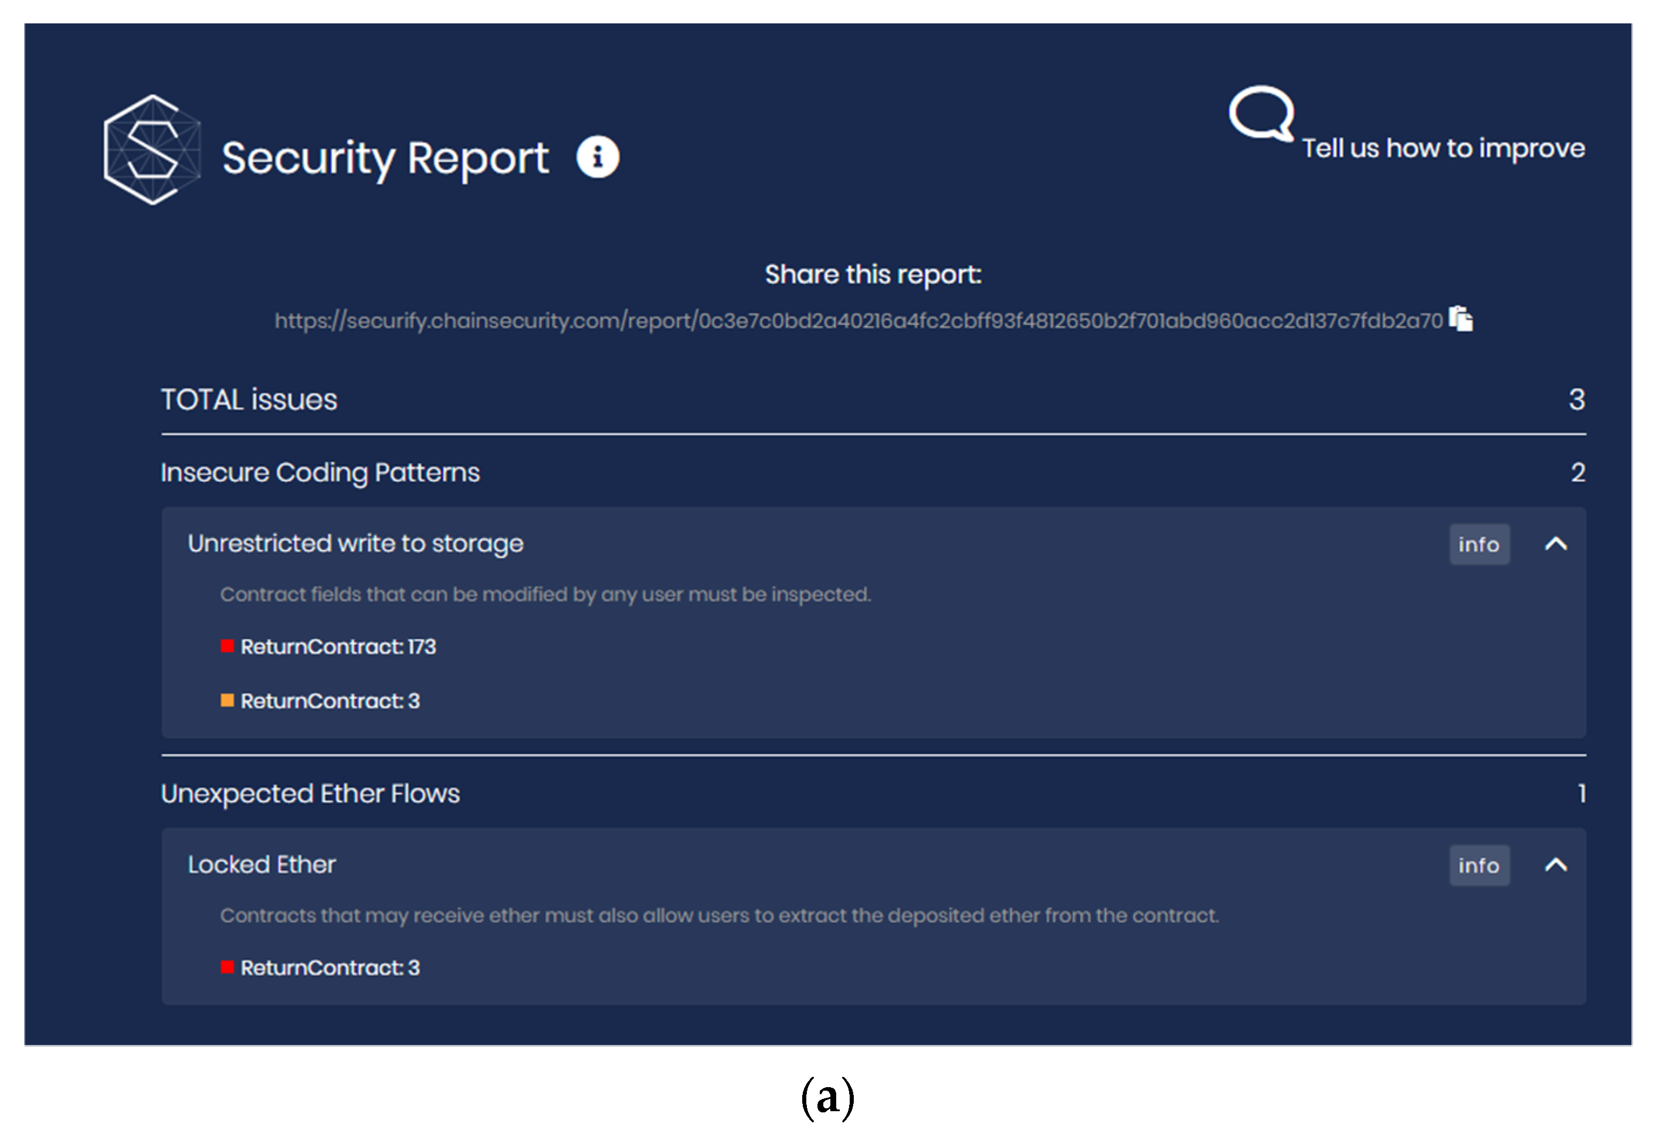The height and width of the screenshot is (1137, 1656).
Task: Click the Insecure Coding Patterns heading
Action: coord(320,472)
